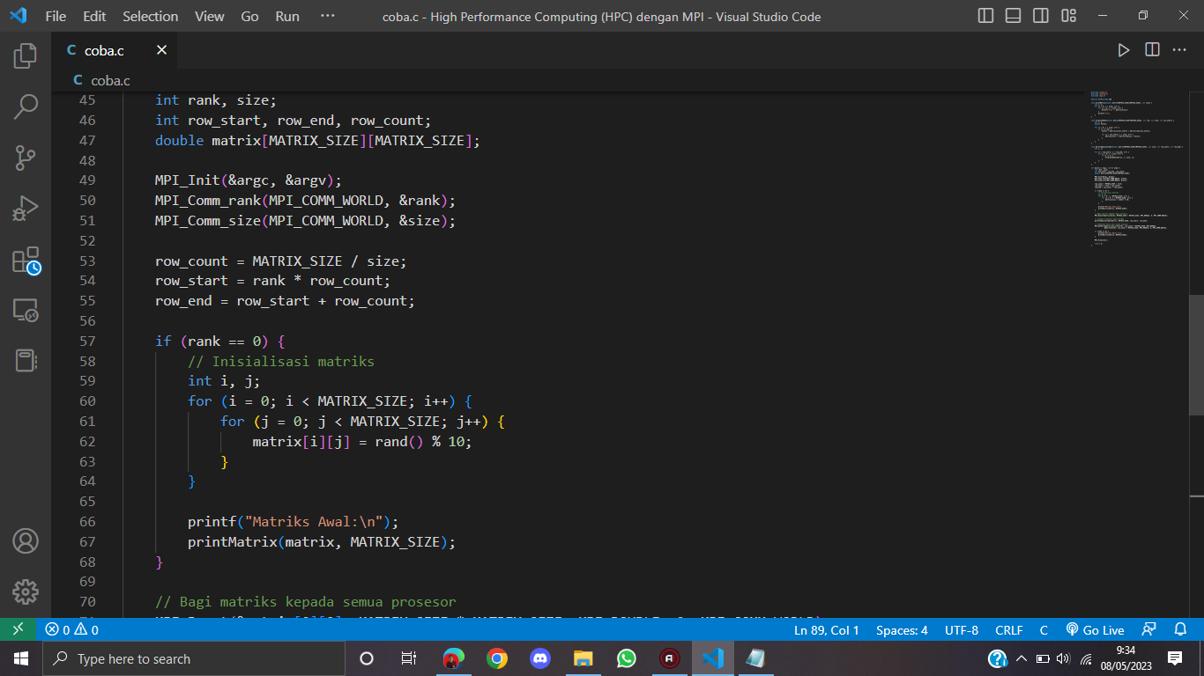Viewport: 1204px width, 676px height.
Task: Open the Selection menu
Action: click(150, 16)
